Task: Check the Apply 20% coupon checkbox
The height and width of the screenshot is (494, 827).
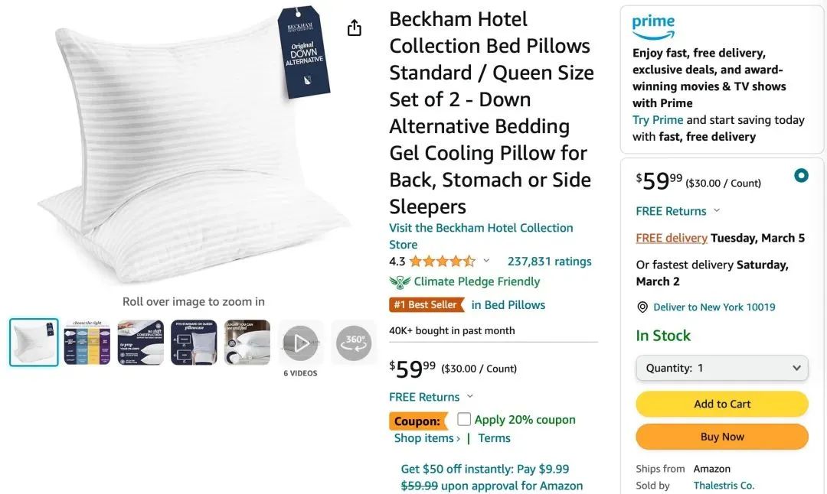Action: coord(463,419)
